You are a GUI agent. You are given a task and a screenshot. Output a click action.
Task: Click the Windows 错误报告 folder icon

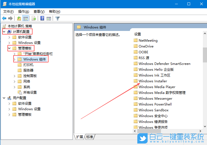coord(136,121)
